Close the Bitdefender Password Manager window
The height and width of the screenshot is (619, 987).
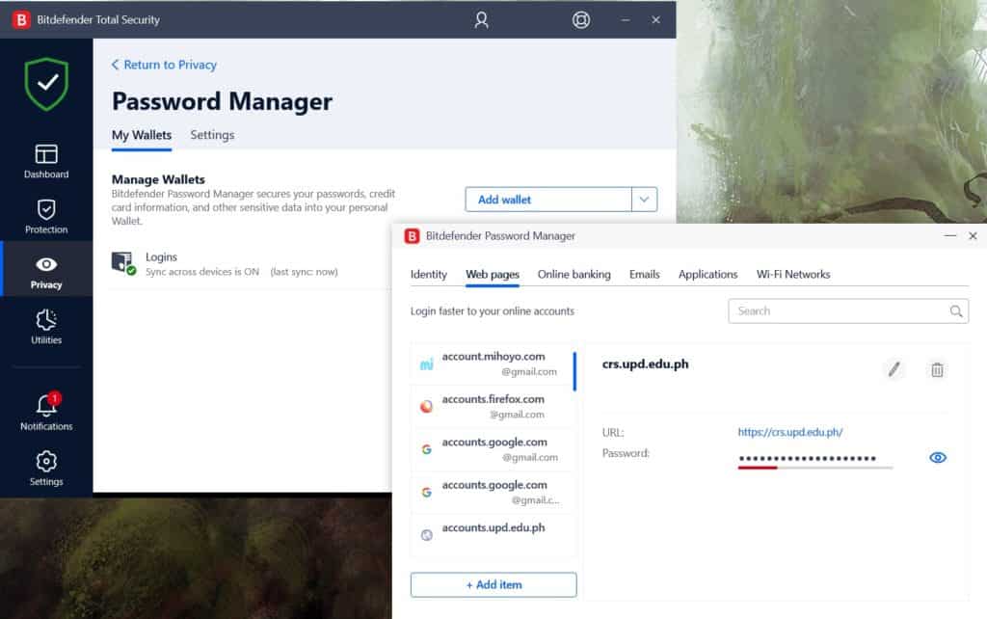click(x=973, y=236)
